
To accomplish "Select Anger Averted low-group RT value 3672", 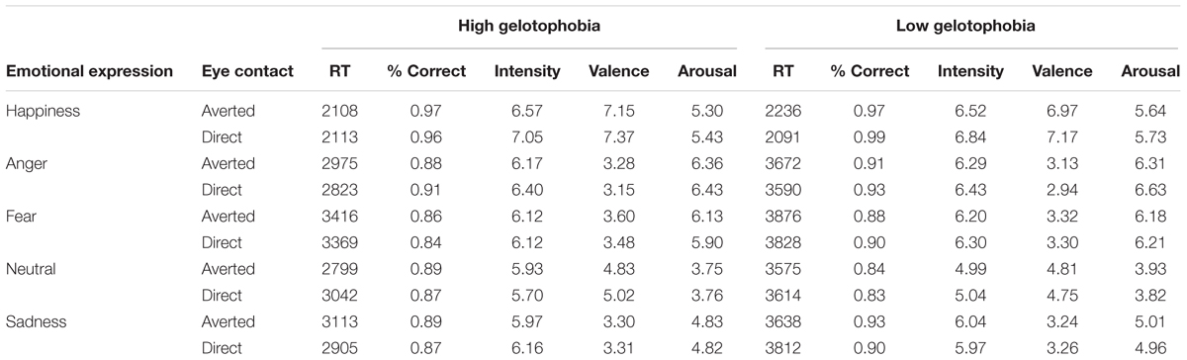I will coord(784,162).
